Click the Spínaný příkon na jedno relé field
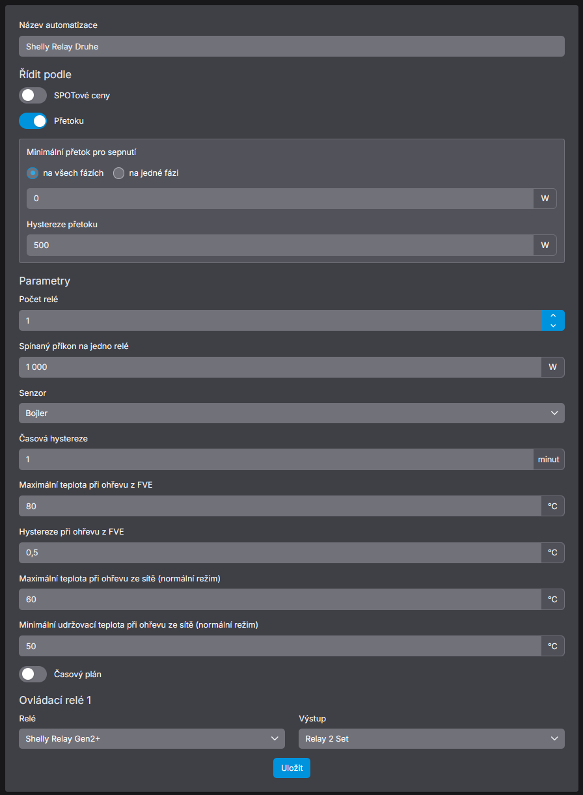583x795 pixels. (280, 367)
